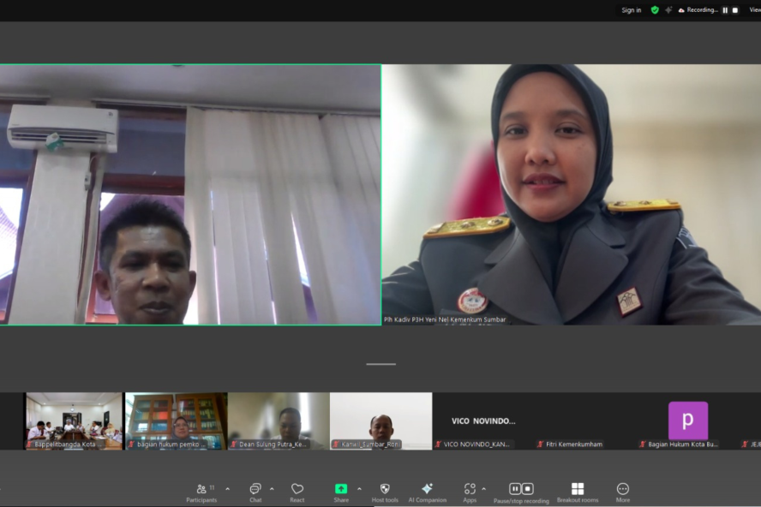Pause recording in the top bar
Image resolution: width=761 pixels, height=507 pixels.
(725, 10)
